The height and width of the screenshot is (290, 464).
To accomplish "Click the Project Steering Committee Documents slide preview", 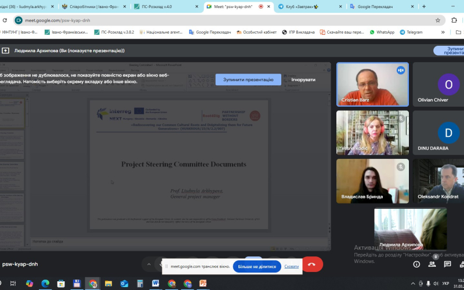I will tap(179, 165).
